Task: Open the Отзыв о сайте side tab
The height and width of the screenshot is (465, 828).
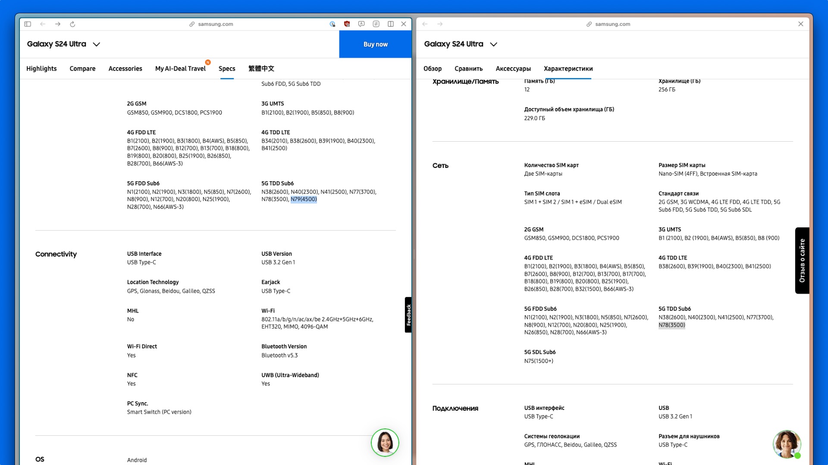Action: tap(802, 260)
